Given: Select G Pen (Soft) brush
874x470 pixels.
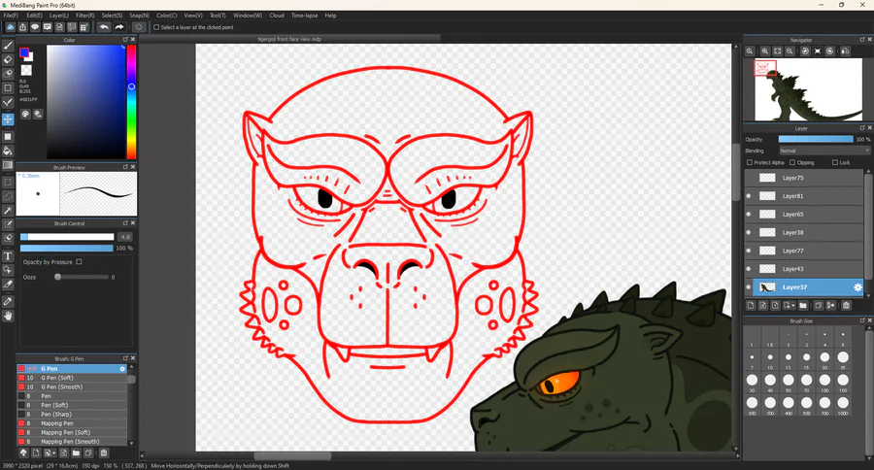Looking at the screenshot, I should click(73, 378).
